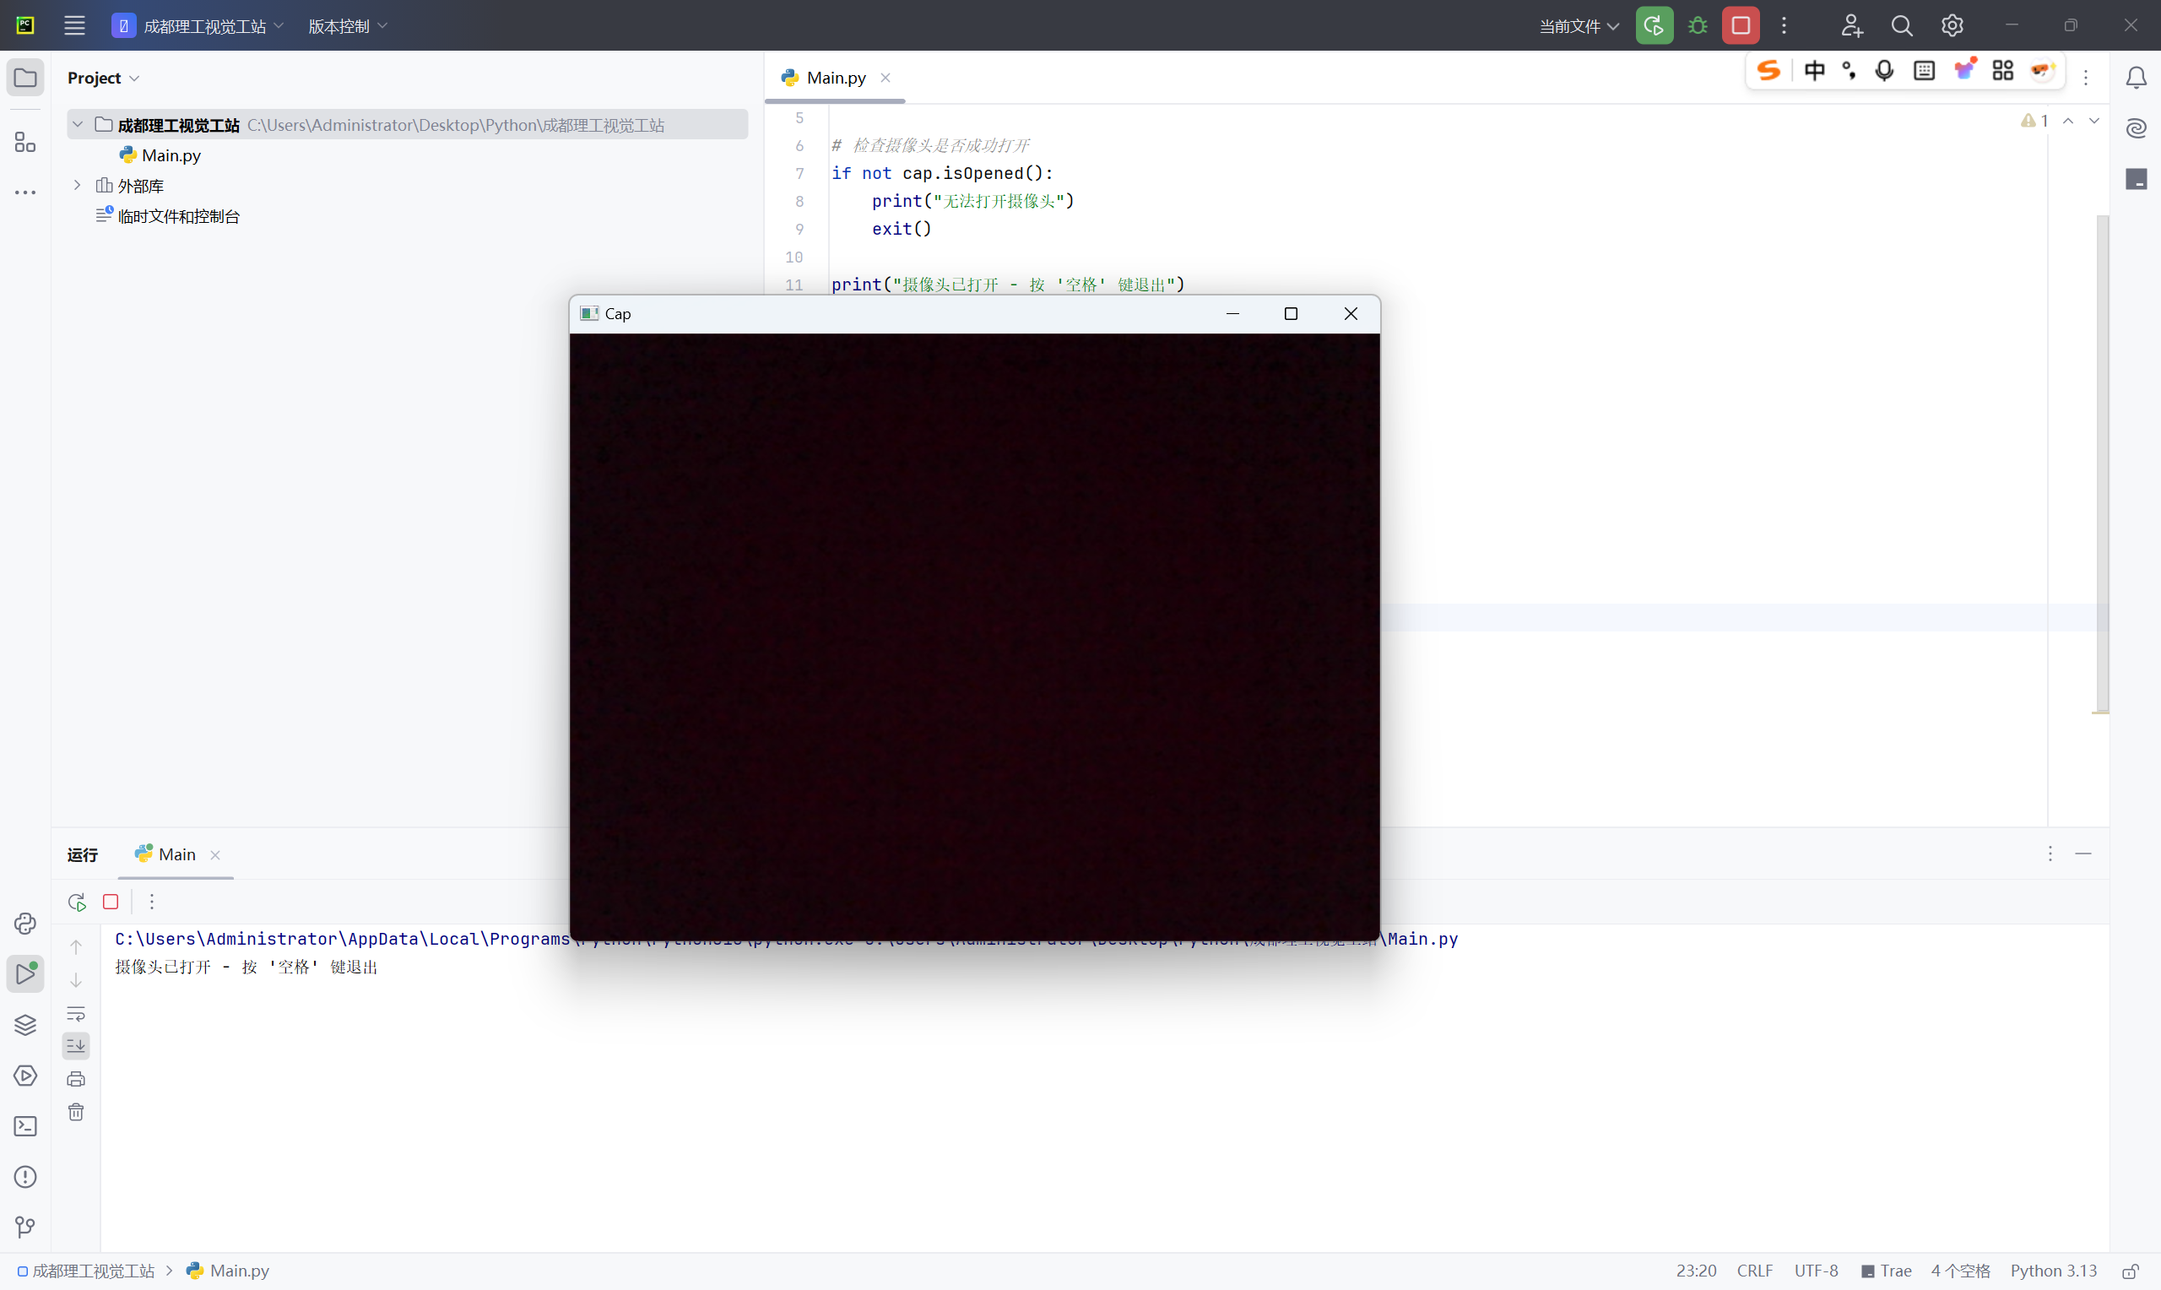Click the Python 3.13 interpreter in status bar
This screenshot has height=1290, width=2161.
coord(2052,1271)
